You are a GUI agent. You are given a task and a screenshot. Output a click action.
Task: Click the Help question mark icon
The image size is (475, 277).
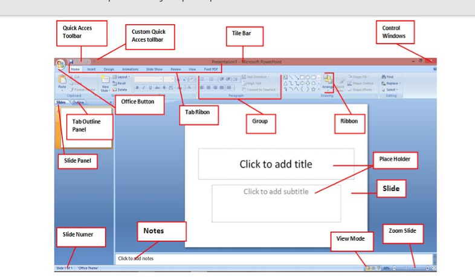coord(435,69)
